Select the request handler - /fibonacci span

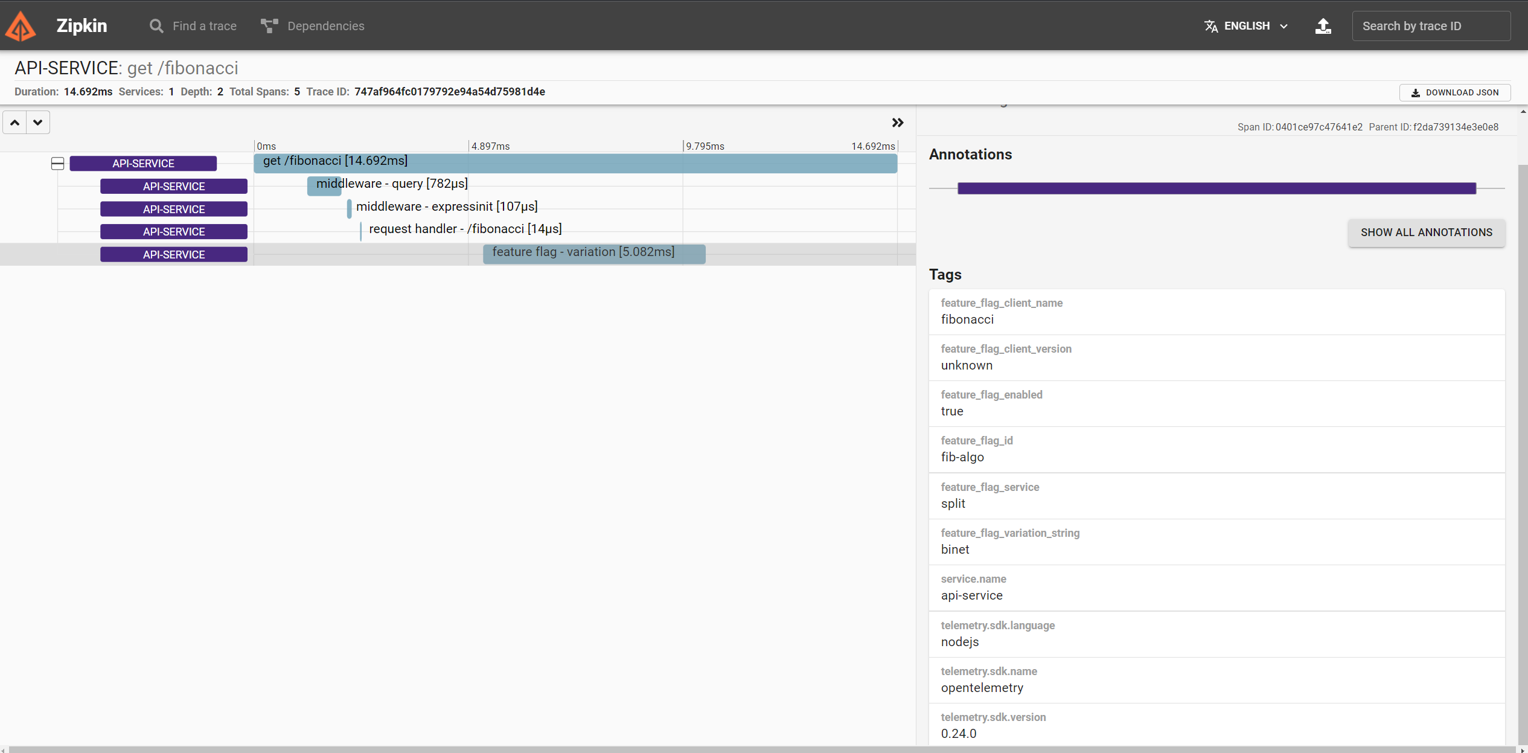tap(465, 229)
